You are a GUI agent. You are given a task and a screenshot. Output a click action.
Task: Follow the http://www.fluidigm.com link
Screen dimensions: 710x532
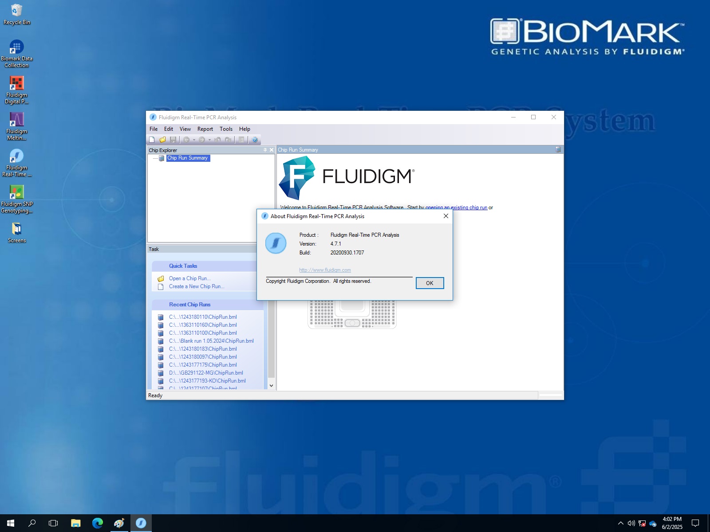coord(325,270)
